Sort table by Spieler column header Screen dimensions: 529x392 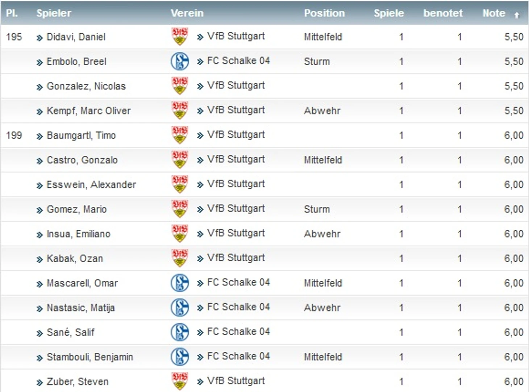pos(54,13)
